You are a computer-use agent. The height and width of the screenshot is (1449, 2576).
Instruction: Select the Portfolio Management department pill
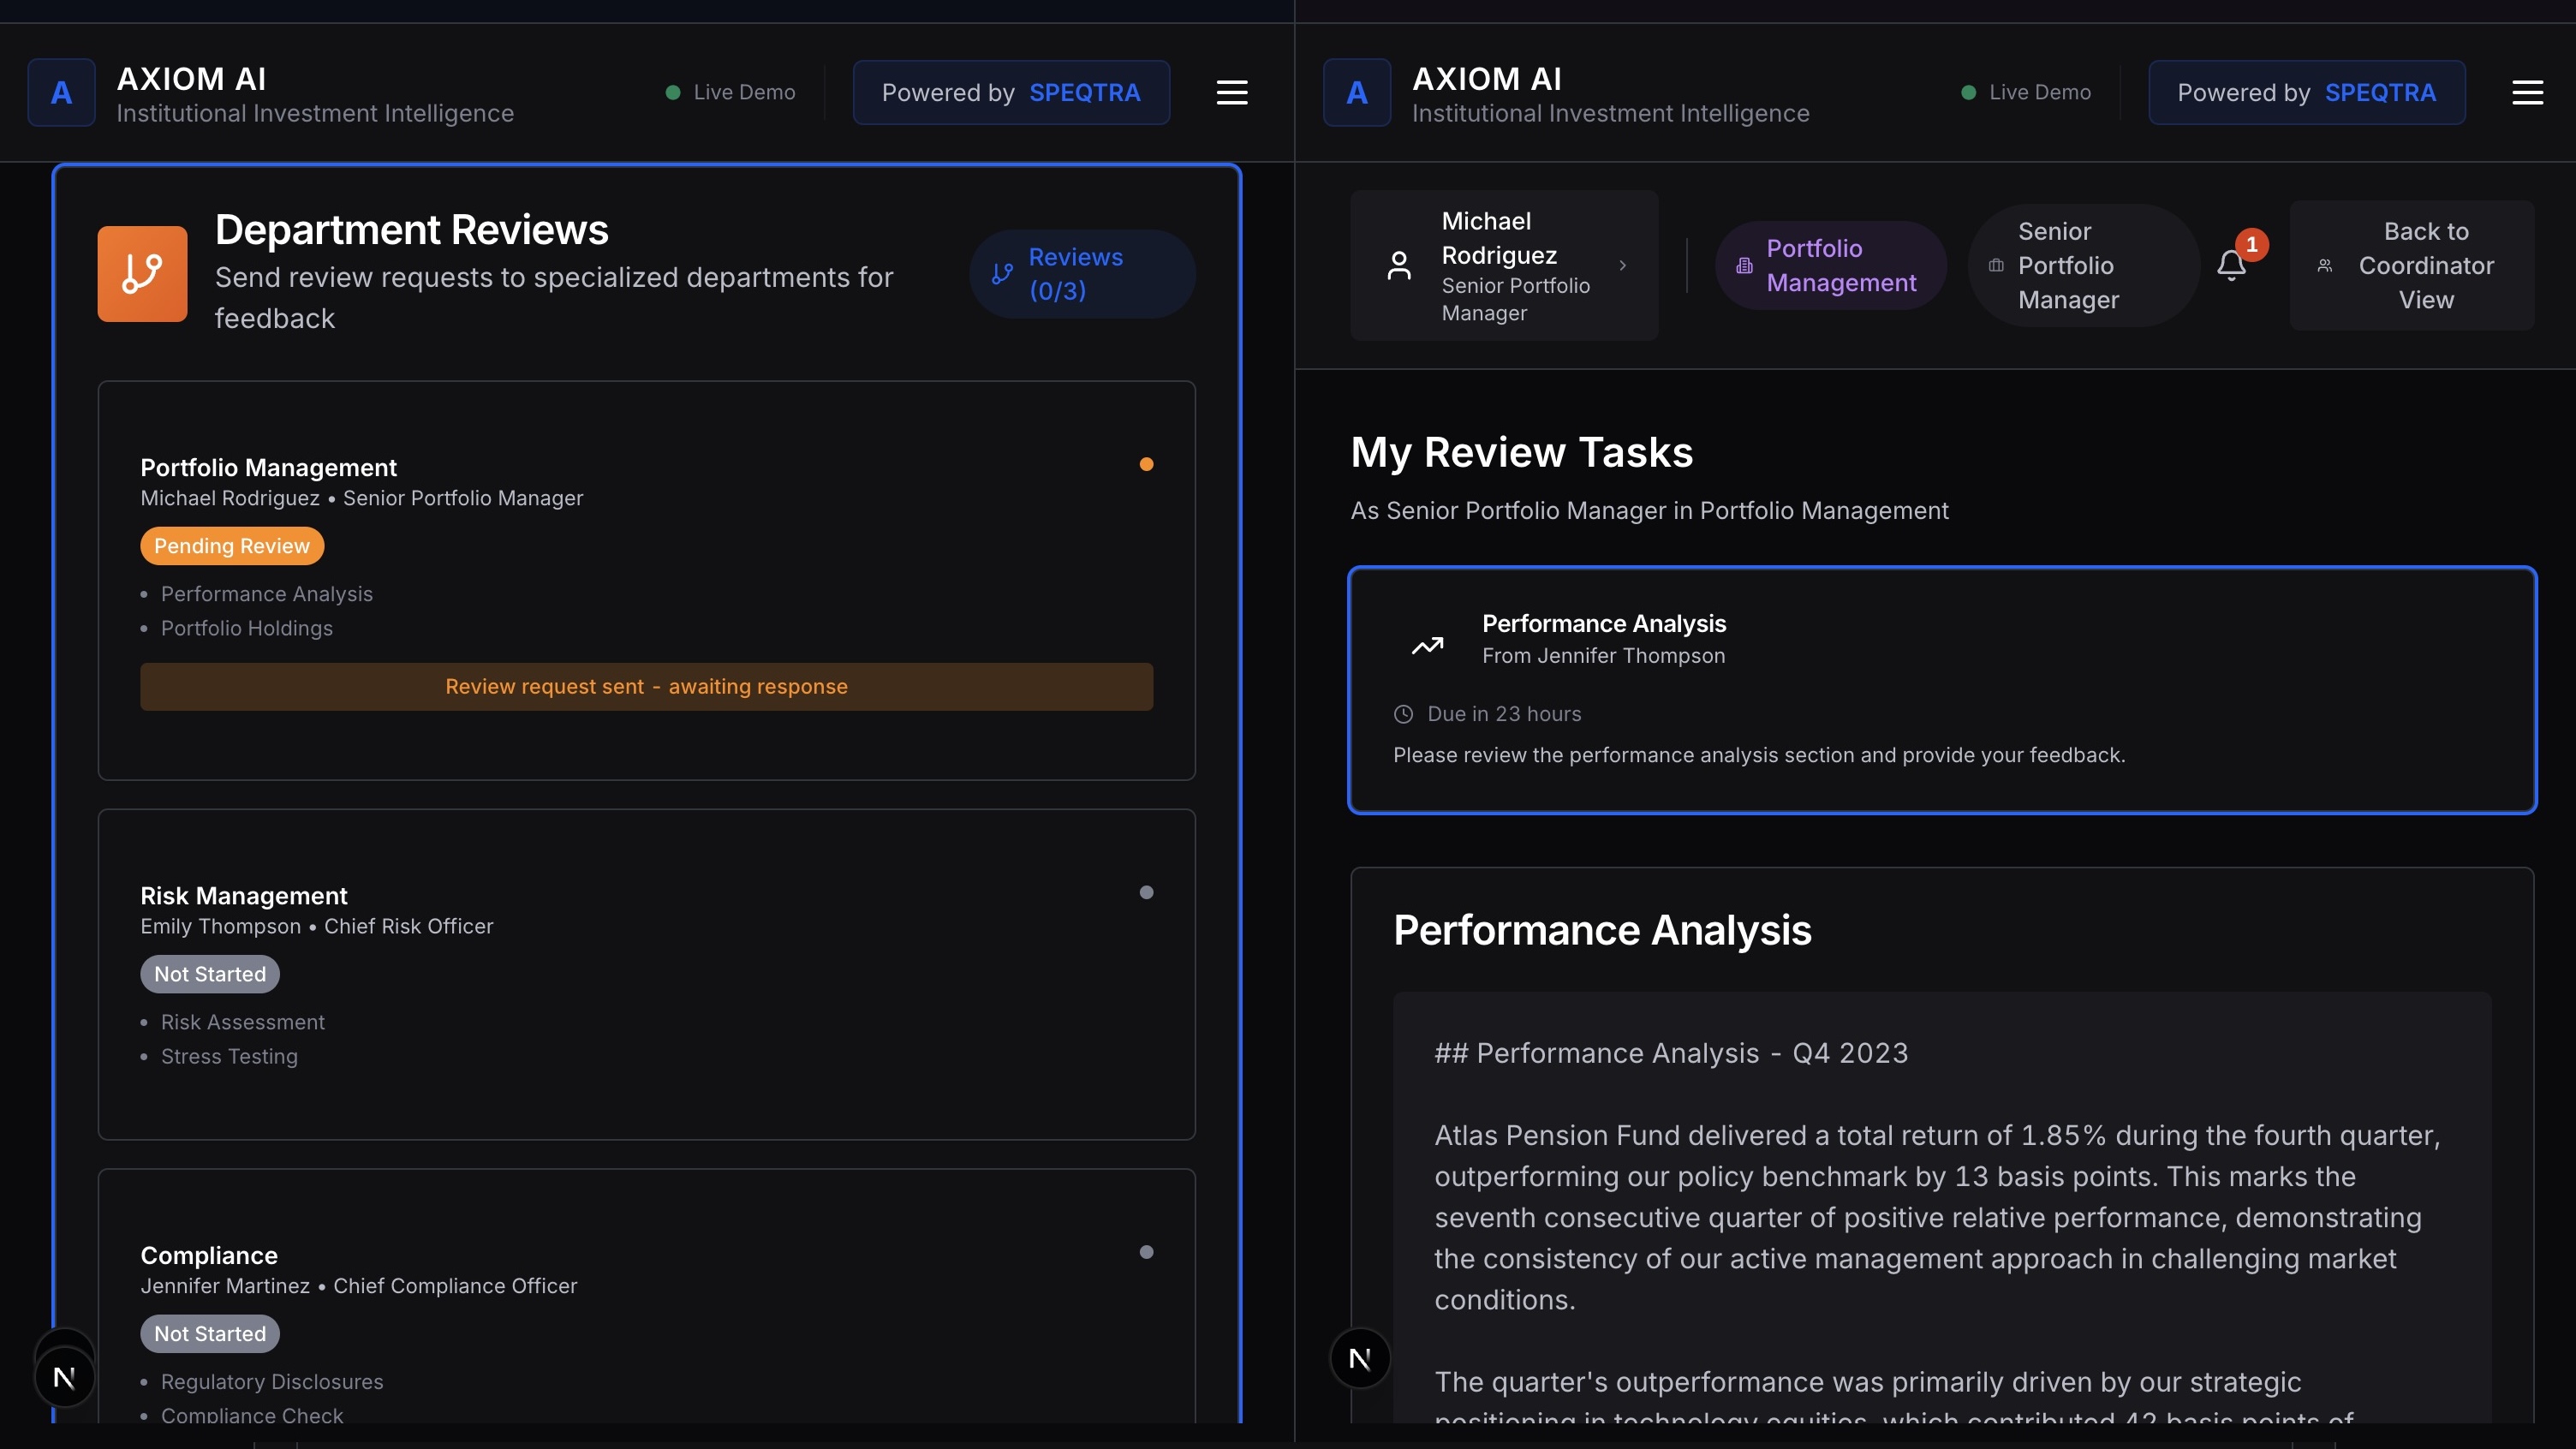tap(1830, 265)
